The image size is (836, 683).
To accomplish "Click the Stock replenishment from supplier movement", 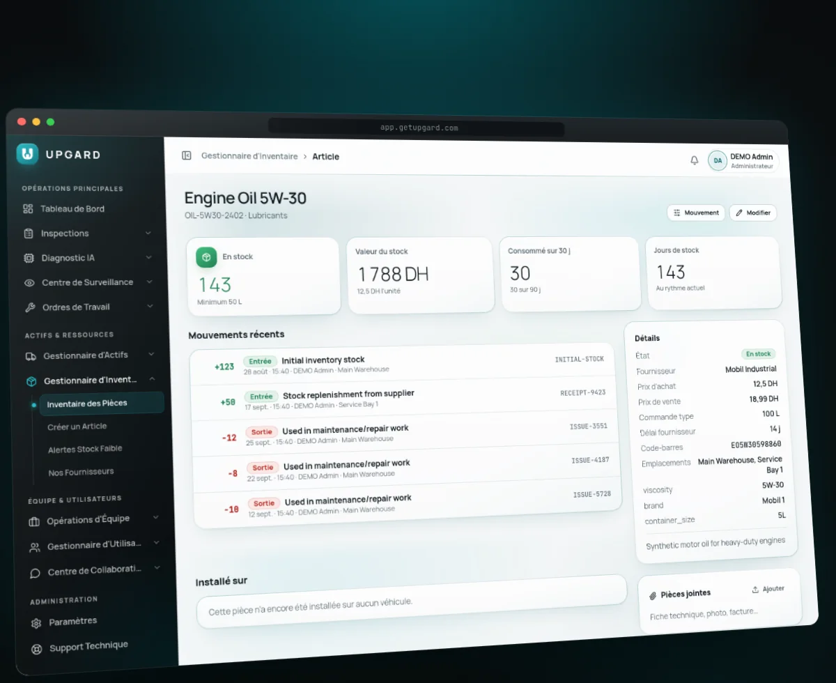I will click(403, 399).
